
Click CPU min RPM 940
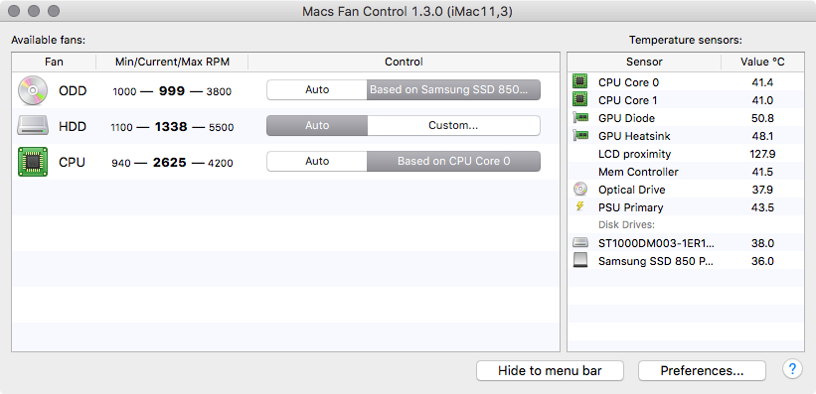tap(121, 164)
